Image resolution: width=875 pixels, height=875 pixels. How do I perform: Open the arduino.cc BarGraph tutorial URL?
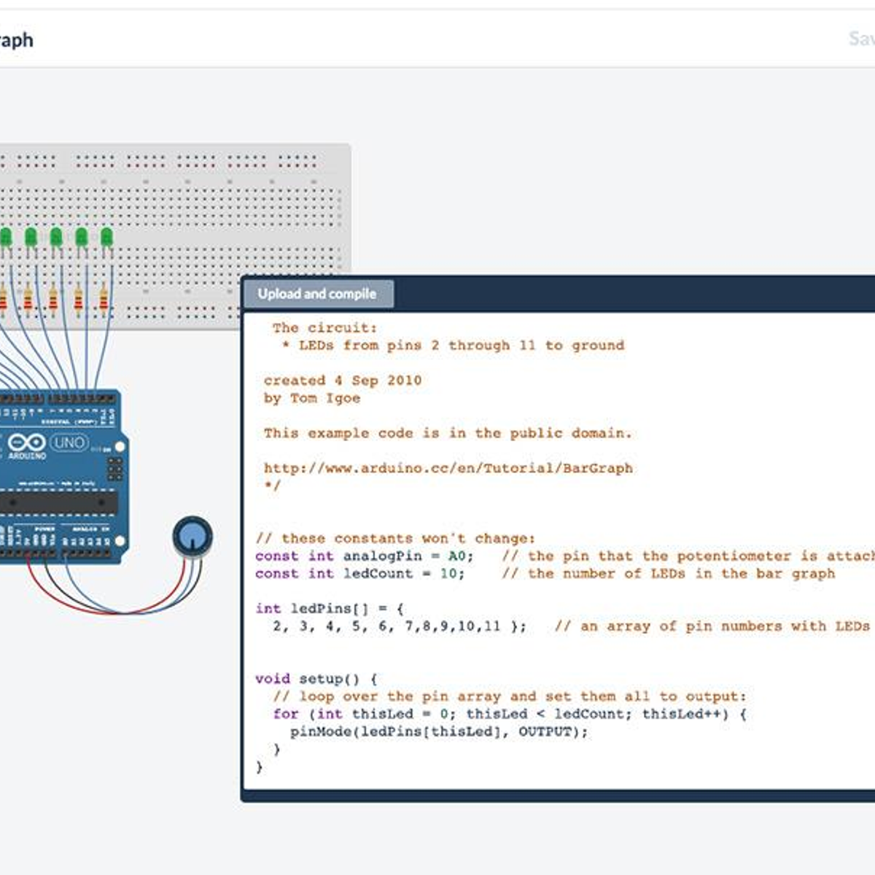point(448,468)
